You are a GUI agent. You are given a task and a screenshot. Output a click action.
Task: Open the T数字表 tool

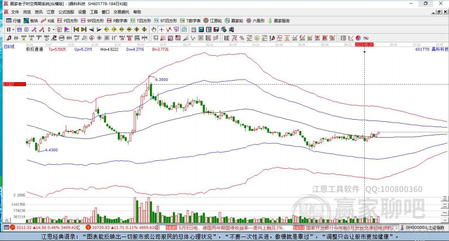point(190,21)
